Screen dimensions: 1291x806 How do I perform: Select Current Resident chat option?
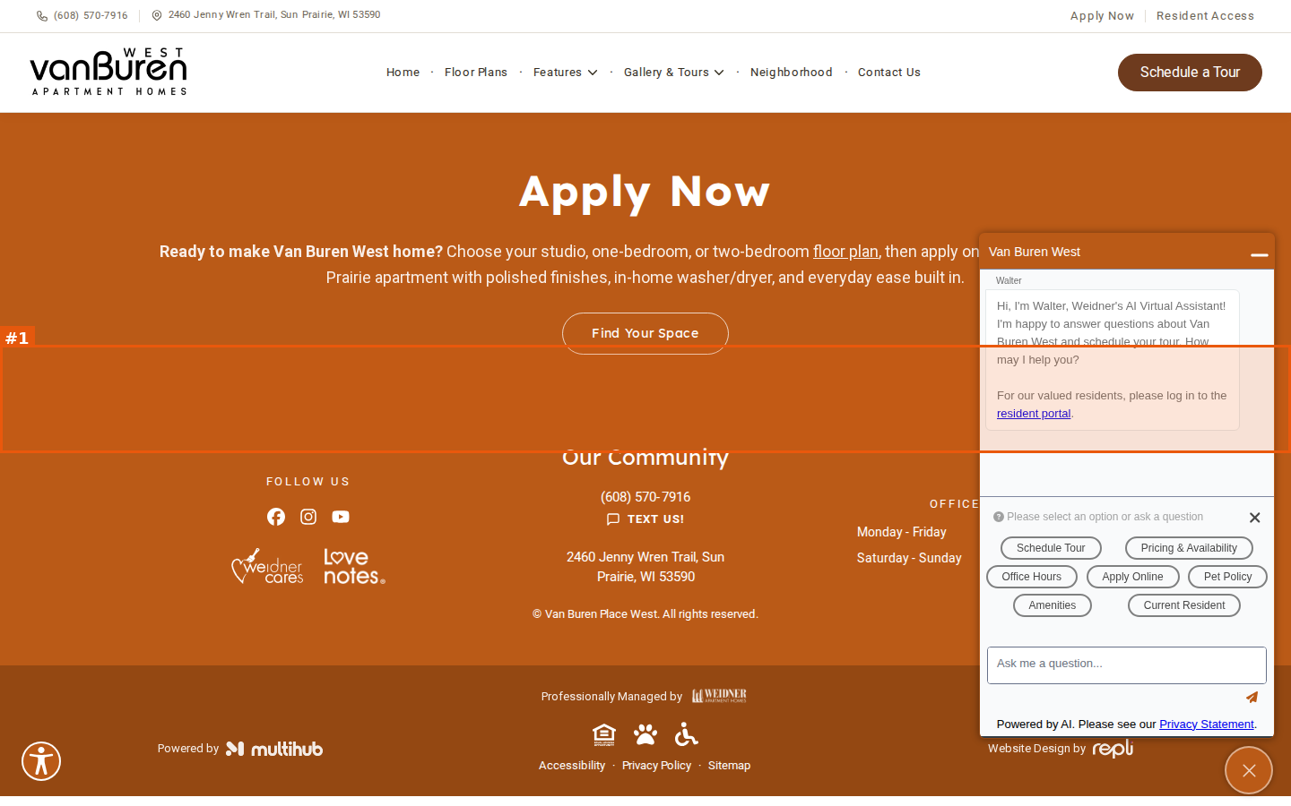pos(1184,605)
